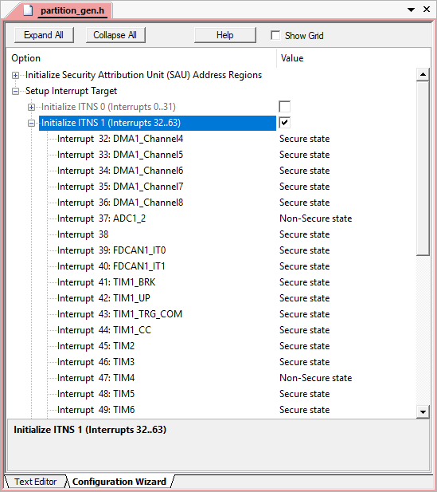Enable the Show Grid checkbox
Viewport: 437px width, 492px height.
[275, 35]
